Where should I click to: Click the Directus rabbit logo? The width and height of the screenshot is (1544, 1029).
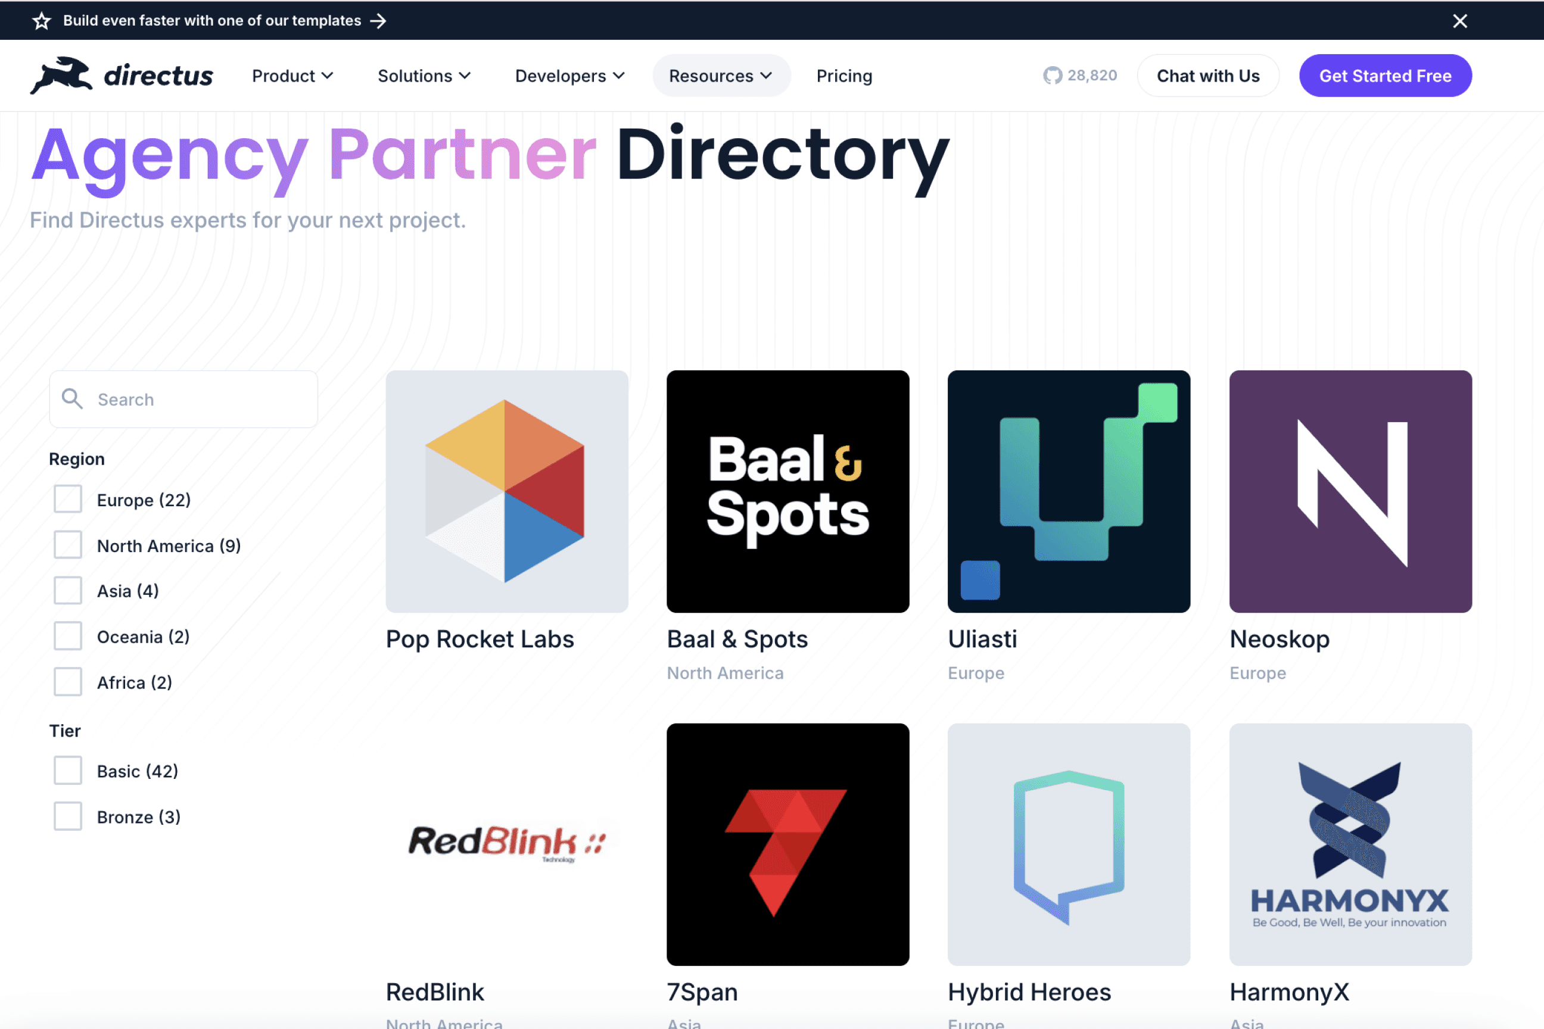click(x=62, y=76)
